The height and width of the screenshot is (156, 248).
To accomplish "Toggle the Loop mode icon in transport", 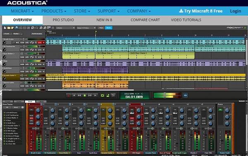I will [x=103, y=95].
